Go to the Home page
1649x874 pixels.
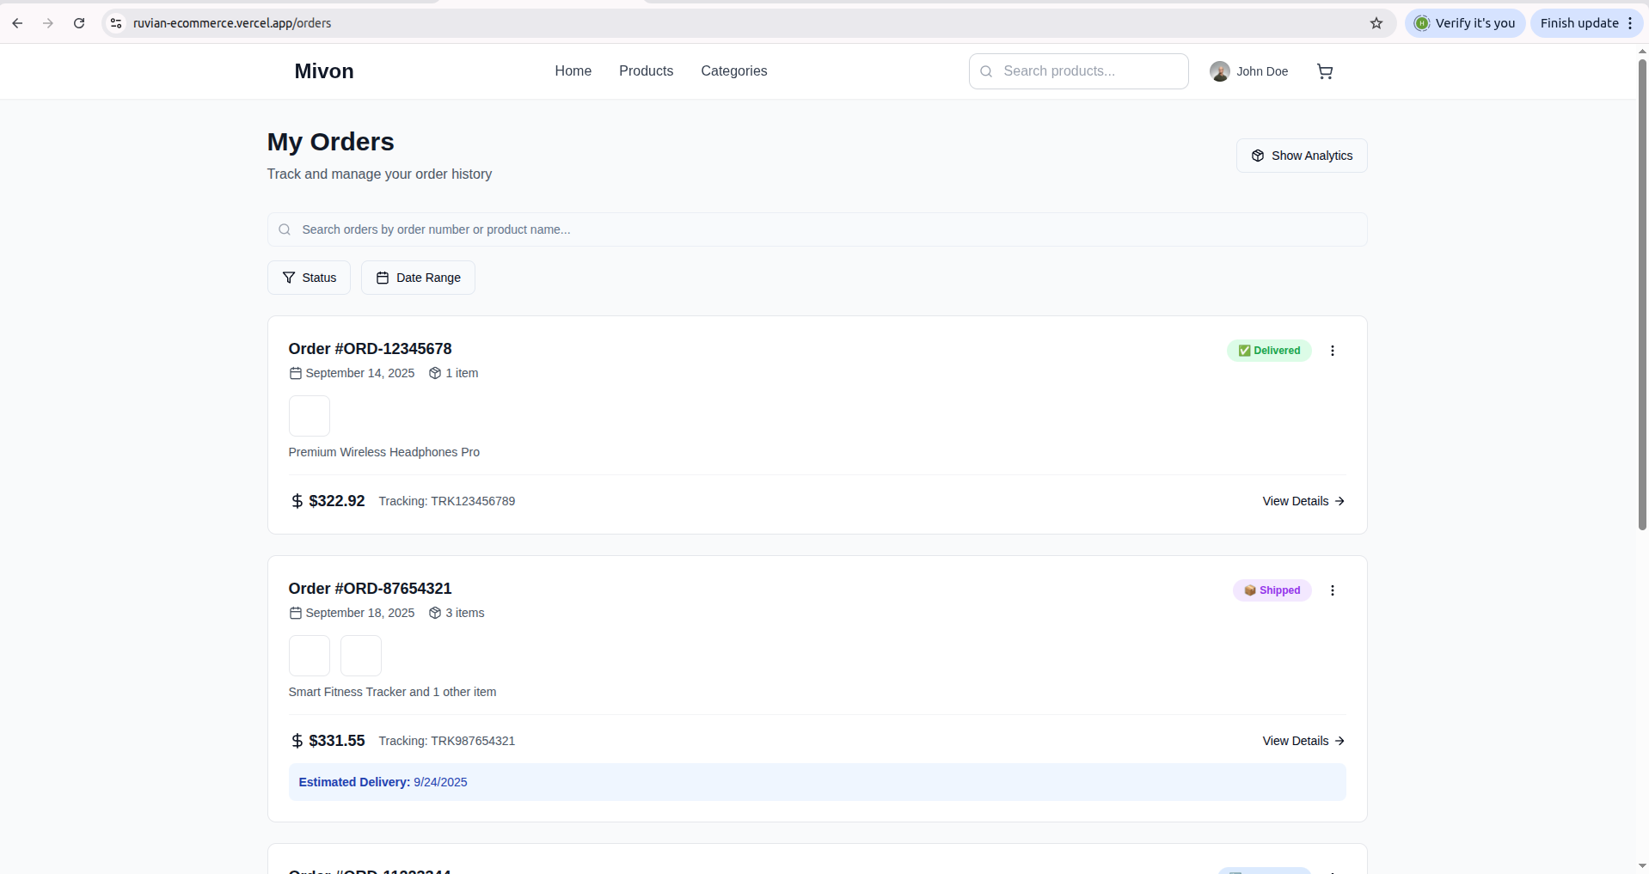point(573,71)
